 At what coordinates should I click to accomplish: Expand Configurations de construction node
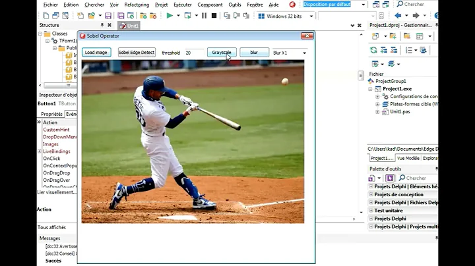(377, 96)
